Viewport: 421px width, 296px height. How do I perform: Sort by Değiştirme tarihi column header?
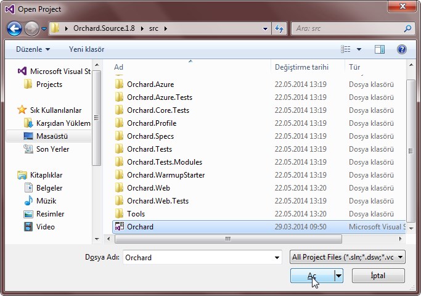[x=301, y=67]
